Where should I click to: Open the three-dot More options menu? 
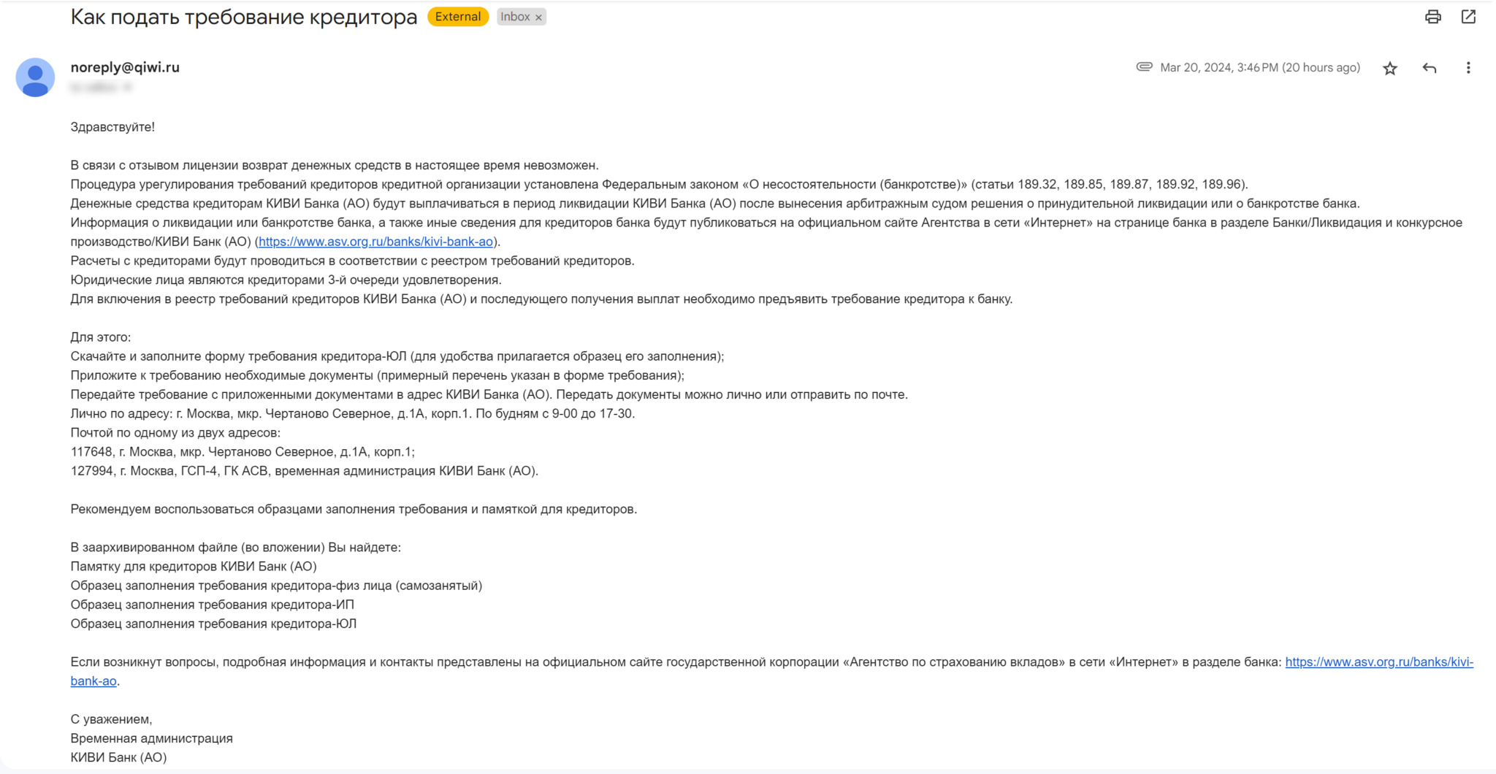[1468, 68]
